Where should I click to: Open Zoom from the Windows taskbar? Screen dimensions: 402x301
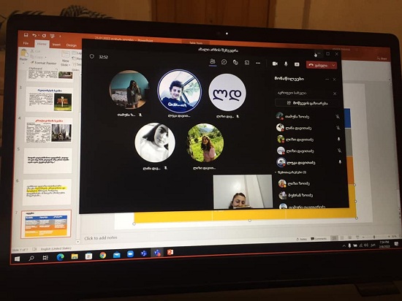coord(130,254)
